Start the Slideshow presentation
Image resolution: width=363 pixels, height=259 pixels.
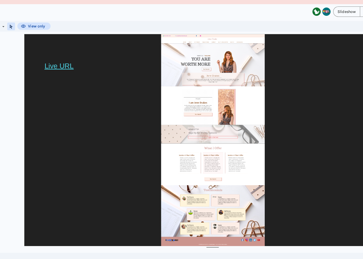(x=347, y=12)
